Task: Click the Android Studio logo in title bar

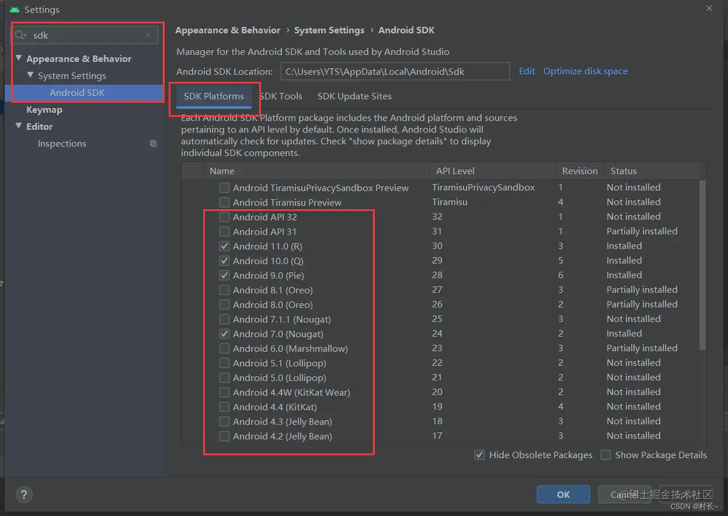Action: click(x=15, y=10)
